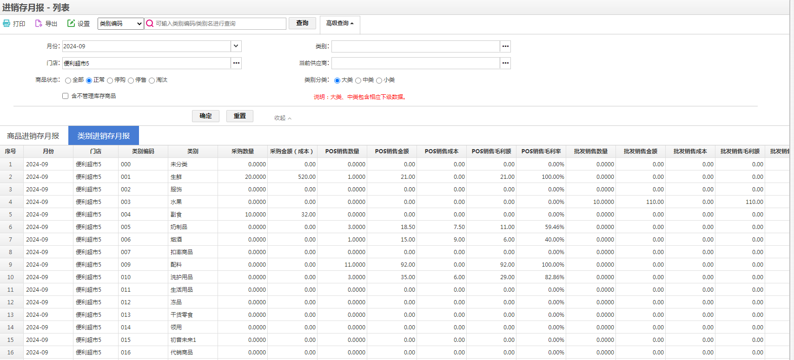Enable the 含不管理库存商品 checkbox
The height and width of the screenshot is (360, 794).
[66, 96]
